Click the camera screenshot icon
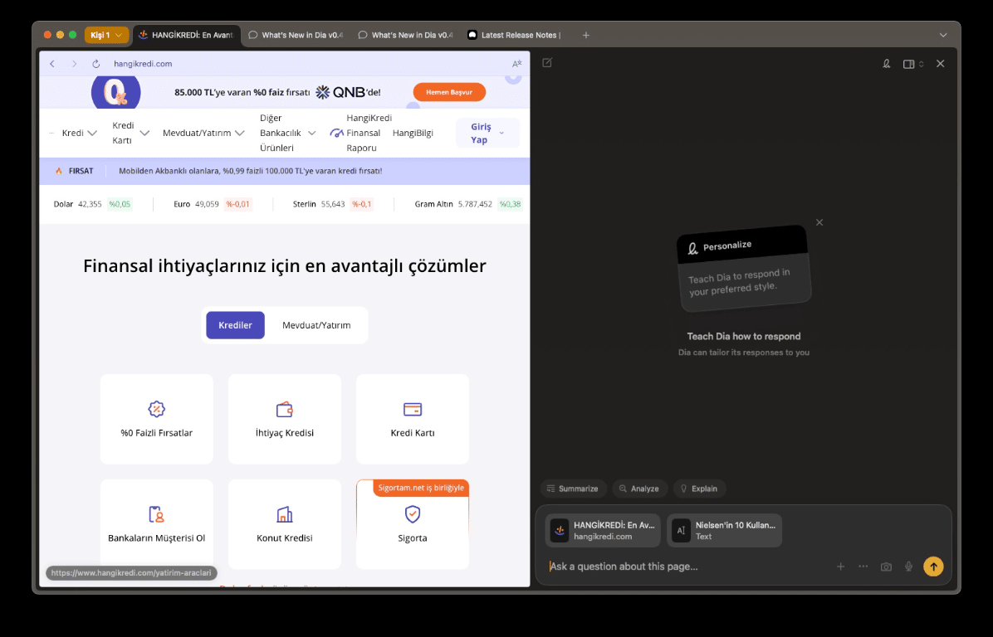This screenshot has width=993, height=637. click(x=886, y=566)
